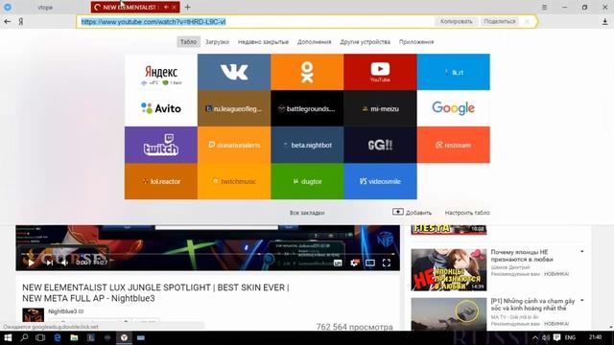
Task: Open the battlegrounds tile
Action: [x=307, y=108]
